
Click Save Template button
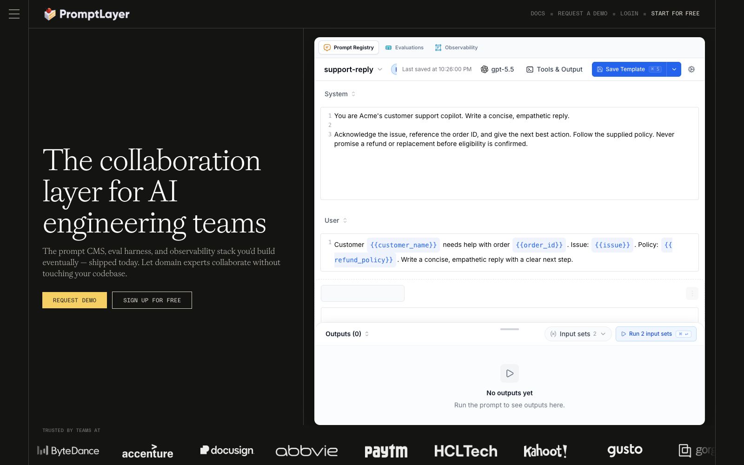[x=629, y=69]
